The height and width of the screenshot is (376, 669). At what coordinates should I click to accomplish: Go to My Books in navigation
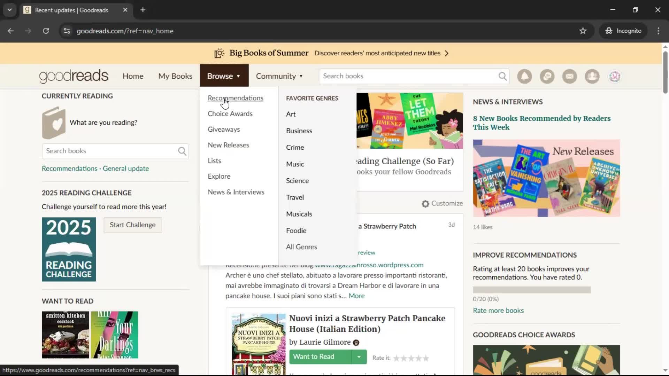click(175, 76)
